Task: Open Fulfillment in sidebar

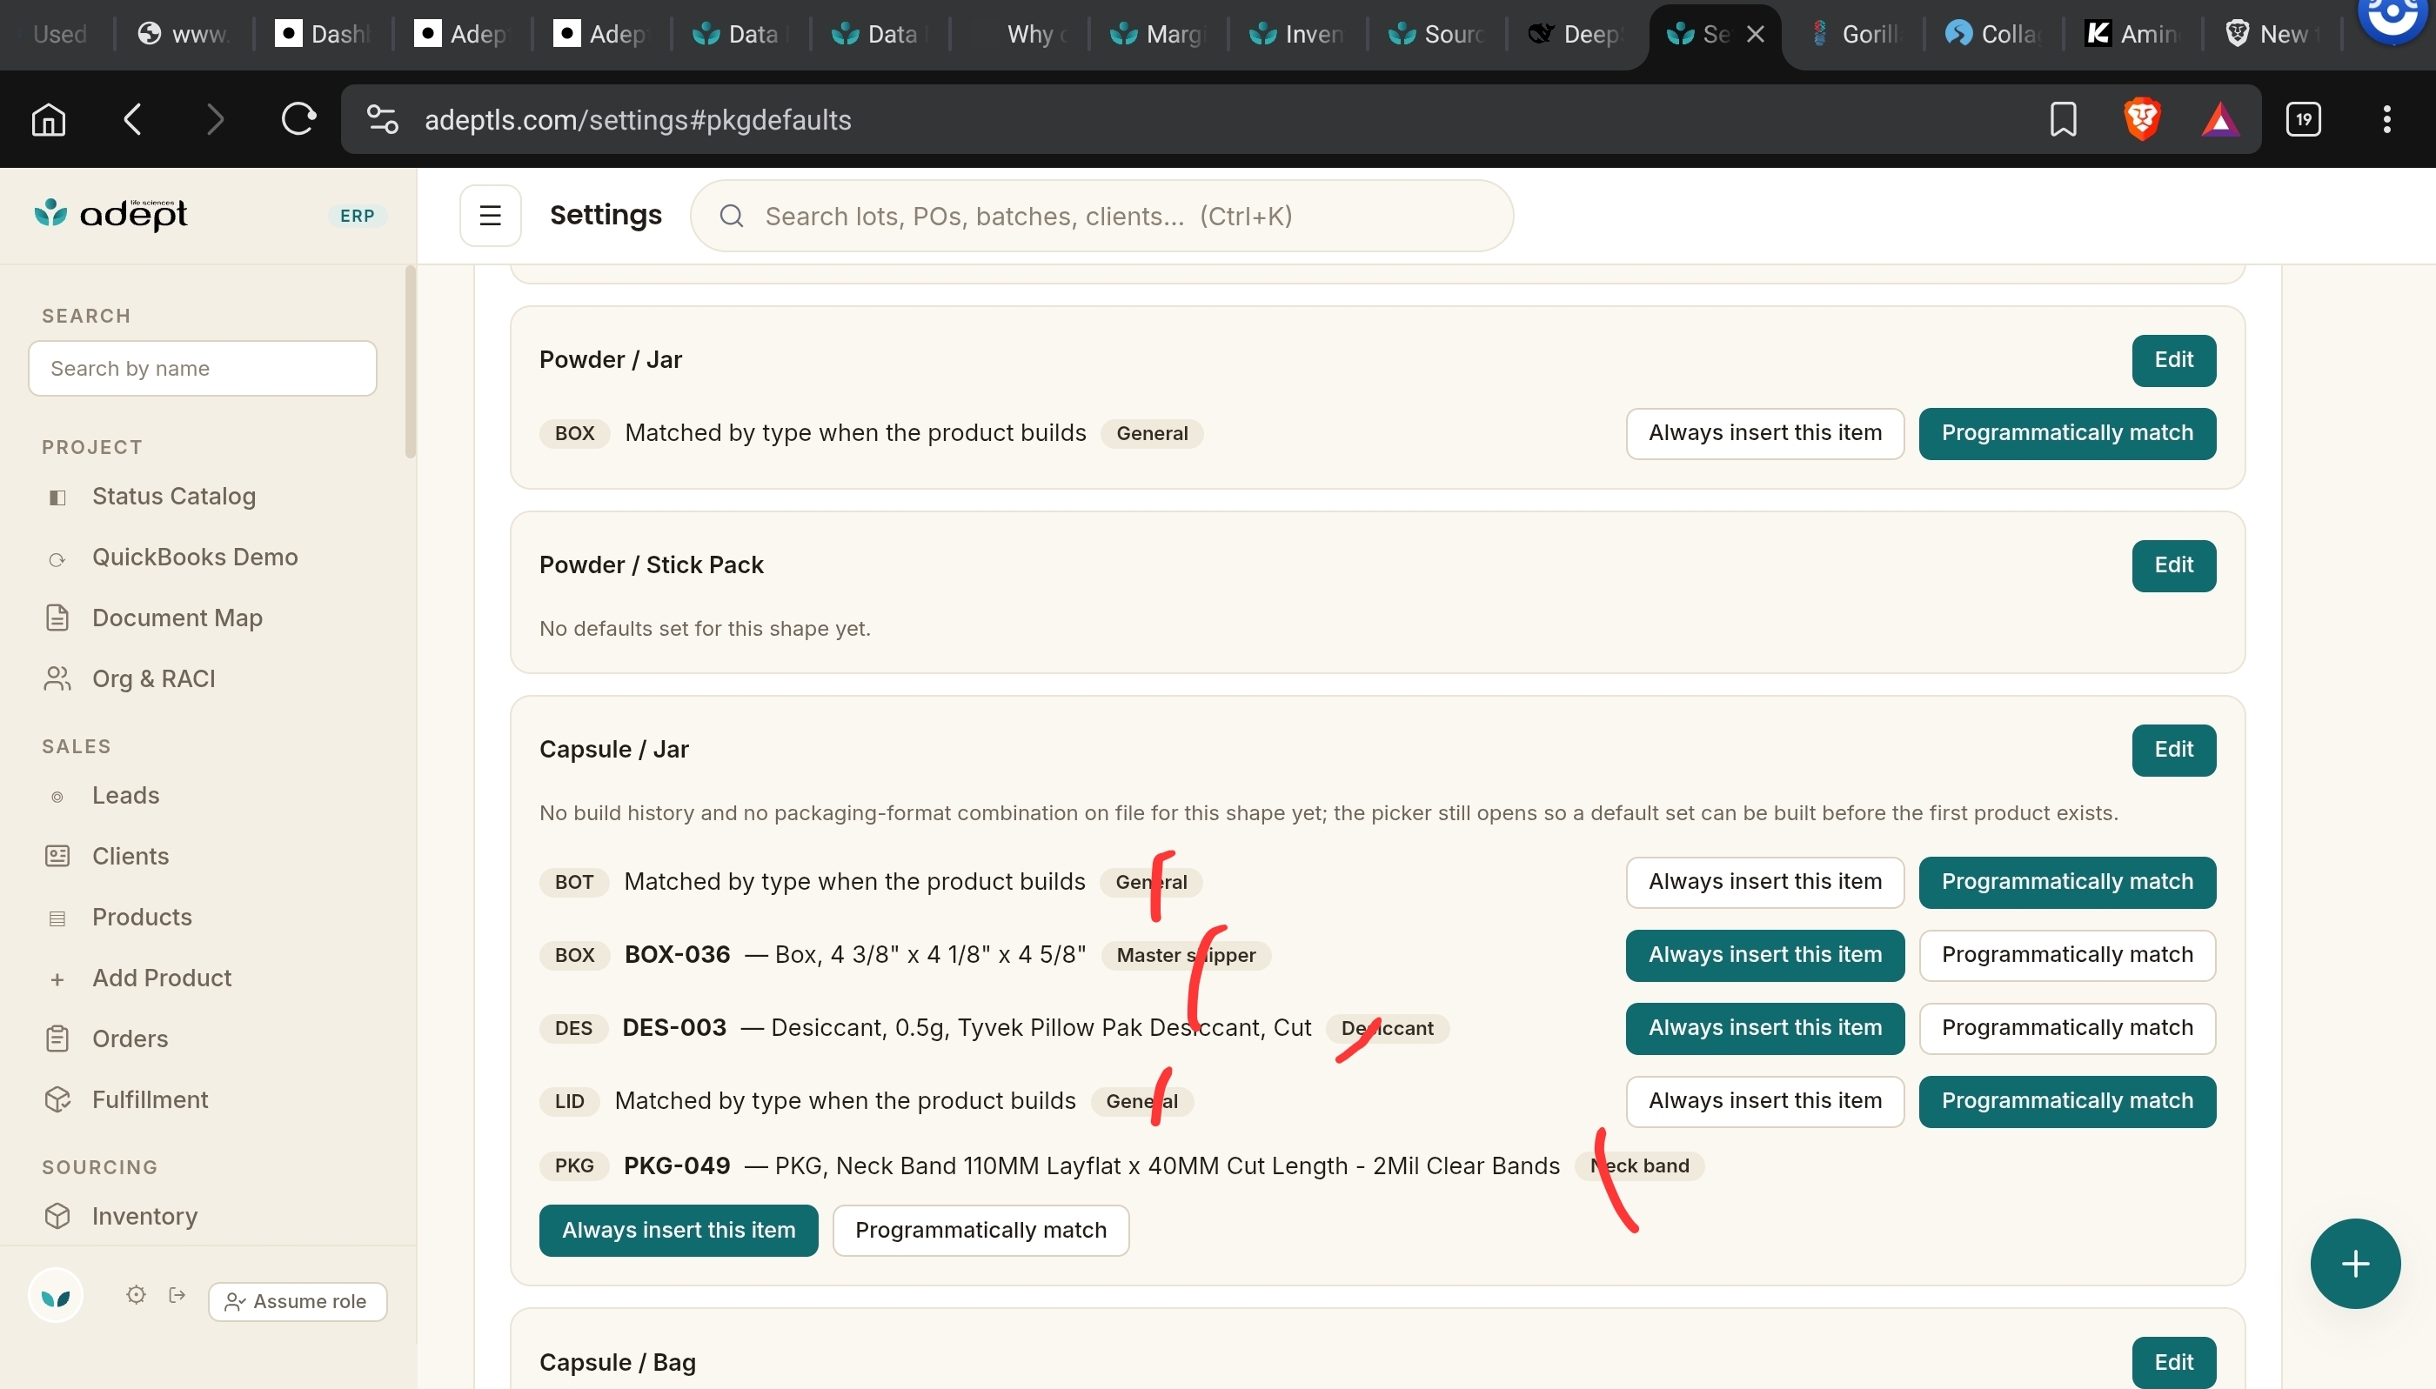Action: (150, 1100)
